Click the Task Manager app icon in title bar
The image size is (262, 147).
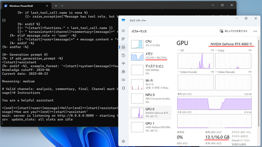click(x=123, y=20)
